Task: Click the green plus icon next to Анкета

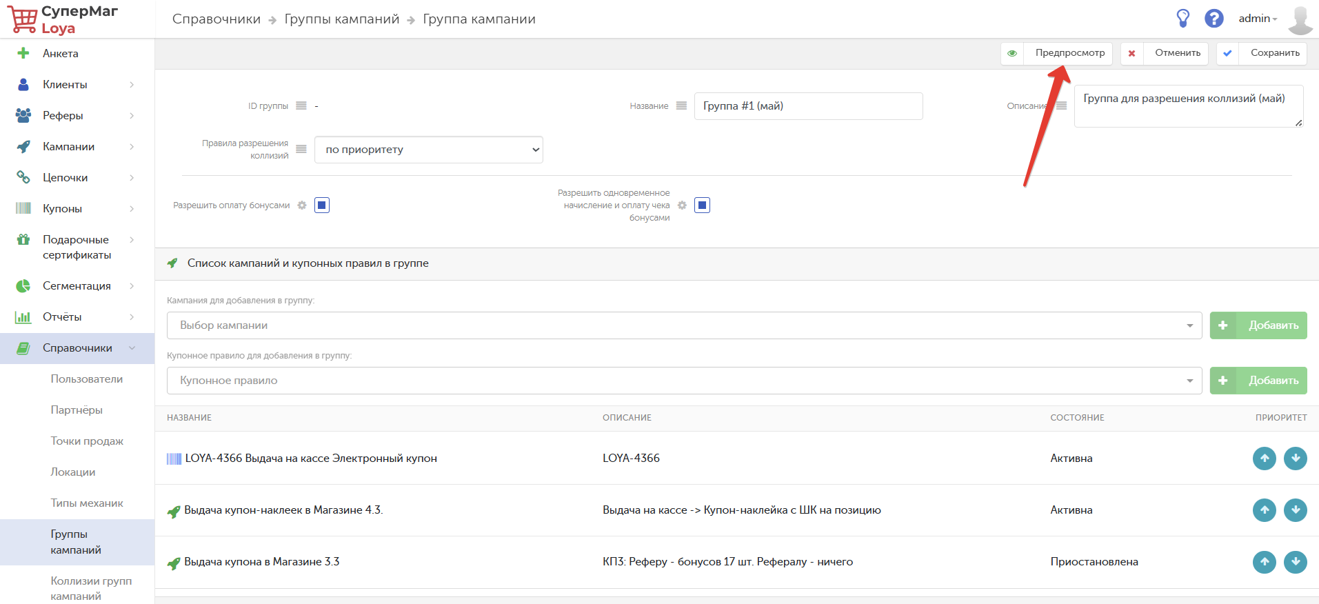Action: tap(23, 53)
